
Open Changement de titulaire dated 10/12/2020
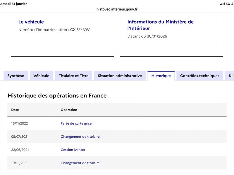[80, 163]
